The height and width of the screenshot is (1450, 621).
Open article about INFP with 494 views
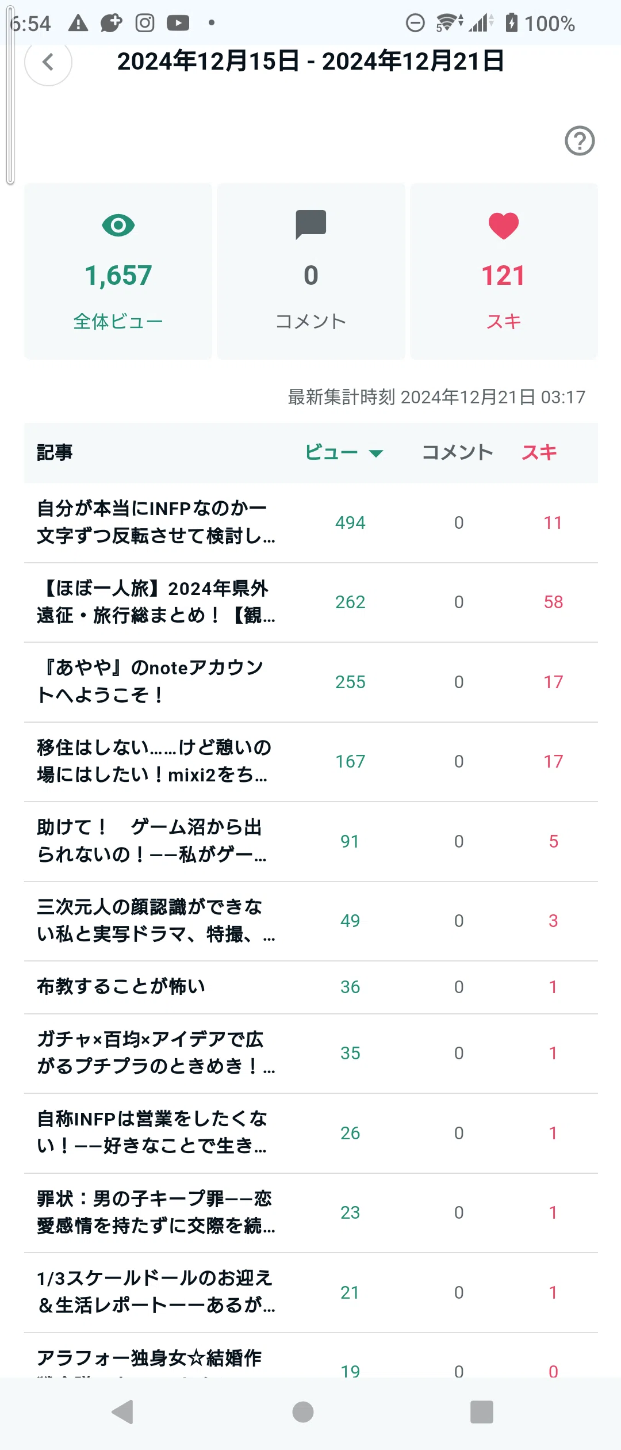(x=311, y=522)
